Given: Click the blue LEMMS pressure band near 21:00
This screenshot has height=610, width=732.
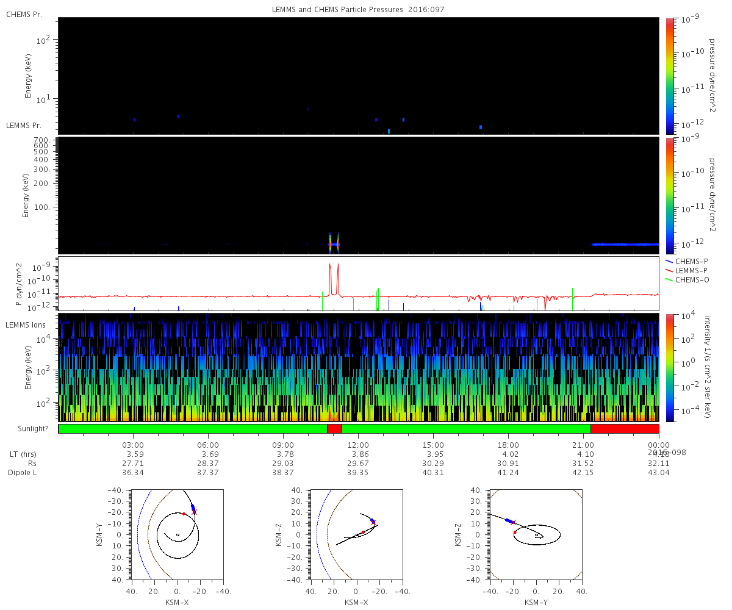Looking at the screenshot, I should 625,244.
